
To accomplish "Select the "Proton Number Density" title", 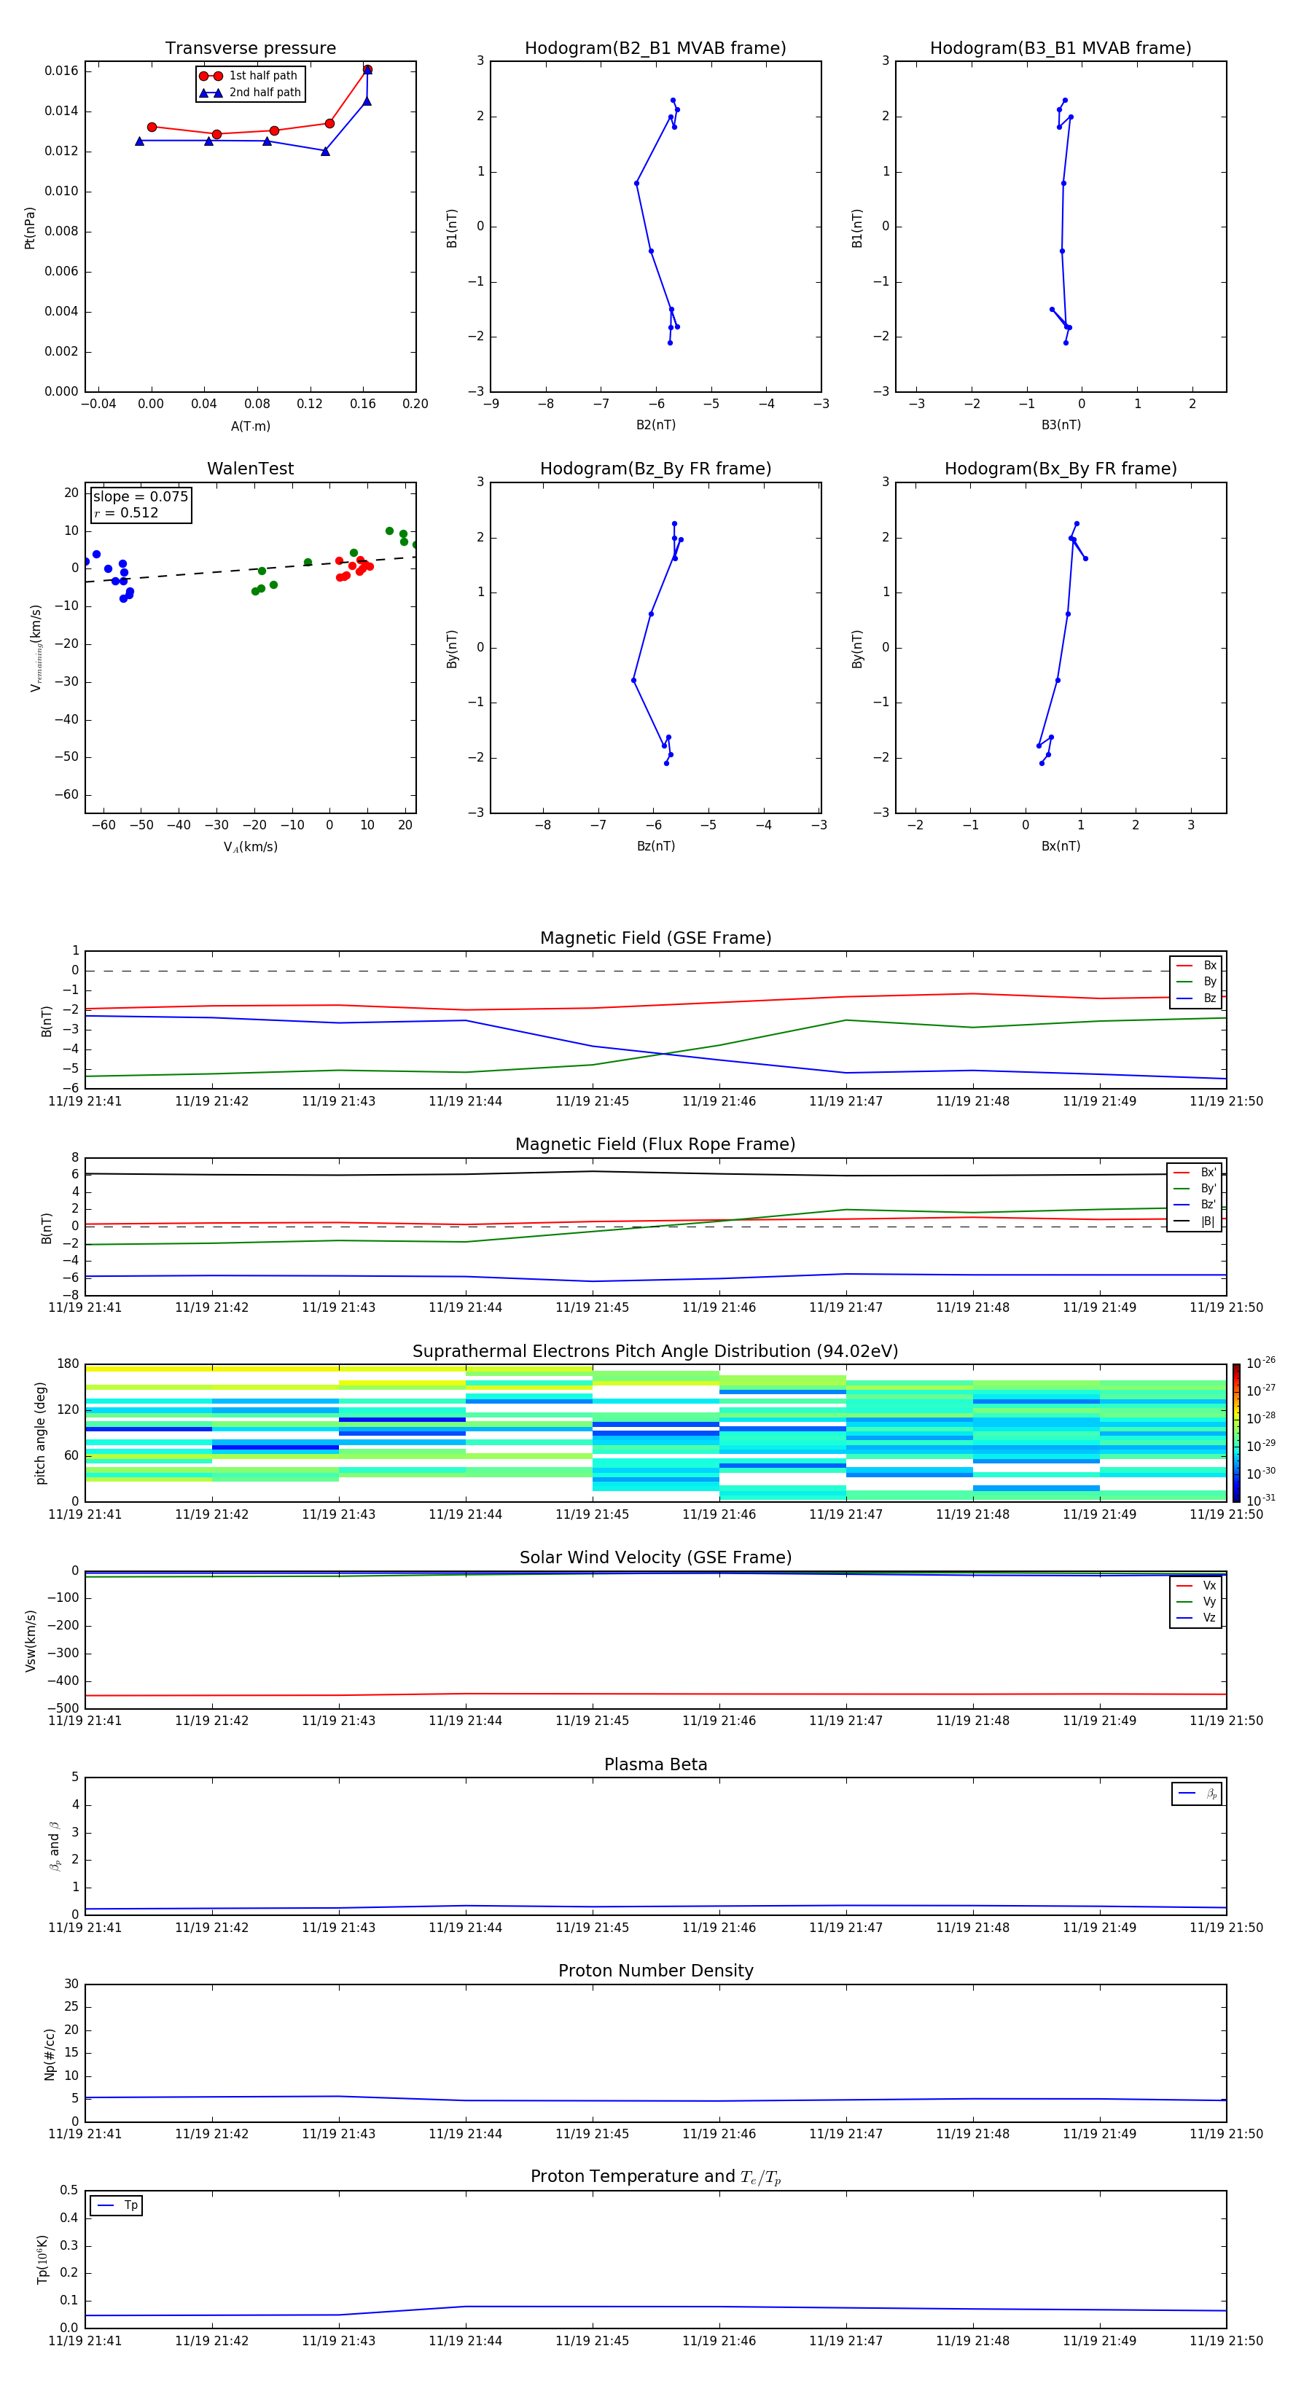I will tap(655, 1971).
